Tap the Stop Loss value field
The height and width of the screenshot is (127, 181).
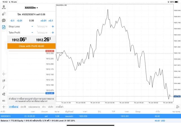point(42,26)
